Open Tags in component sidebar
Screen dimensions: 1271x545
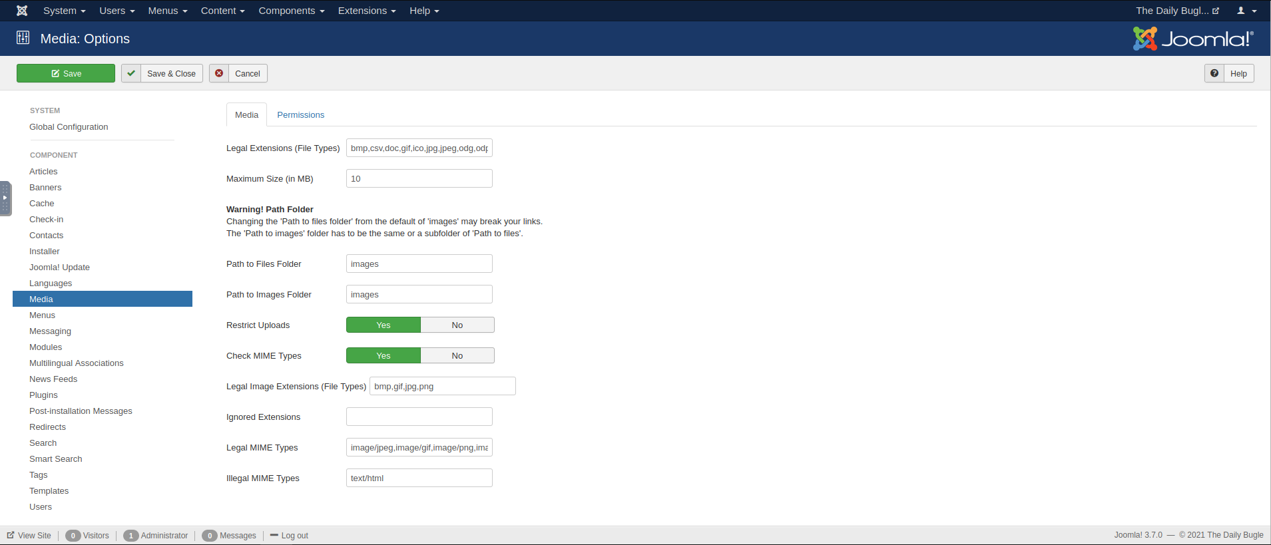39,474
